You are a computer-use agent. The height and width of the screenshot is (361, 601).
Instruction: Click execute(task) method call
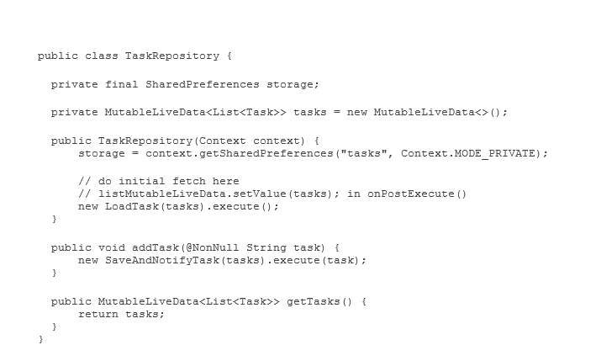(x=316, y=261)
